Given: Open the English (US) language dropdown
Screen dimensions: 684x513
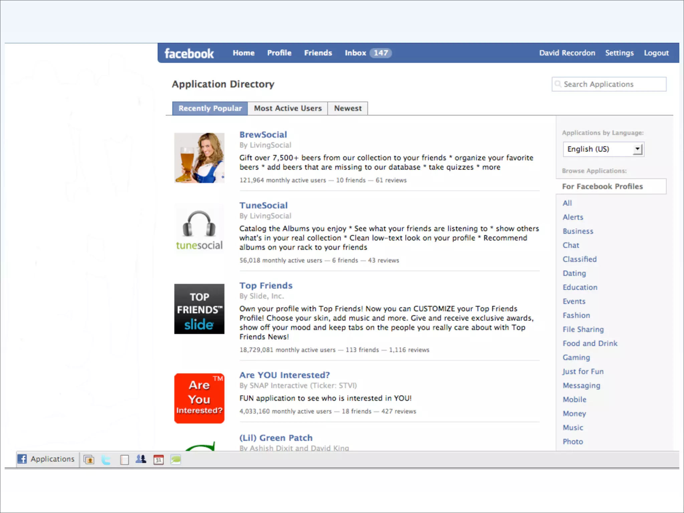Looking at the screenshot, I should (x=603, y=149).
